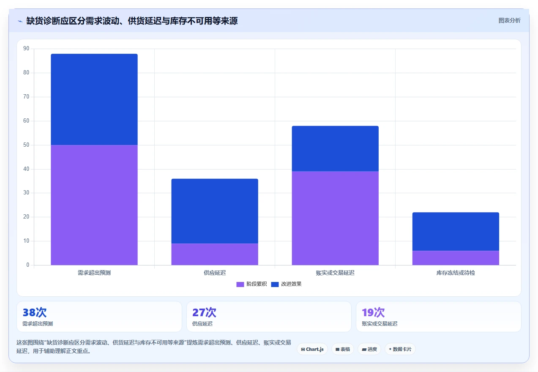Click the lightning icon beside the title
The height and width of the screenshot is (372, 538).
[20, 21]
